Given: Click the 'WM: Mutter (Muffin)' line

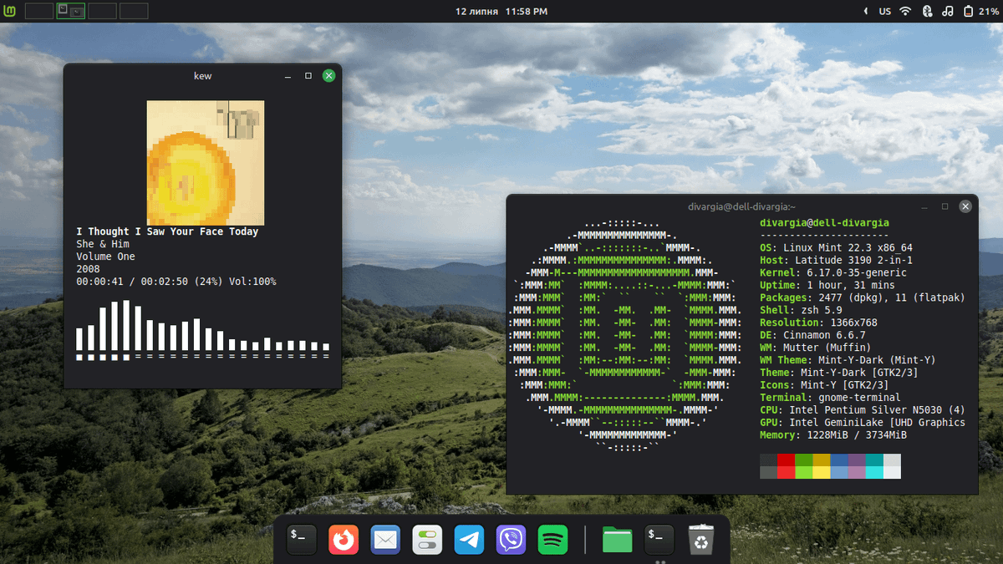Looking at the screenshot, I should (x=816, y=348).
